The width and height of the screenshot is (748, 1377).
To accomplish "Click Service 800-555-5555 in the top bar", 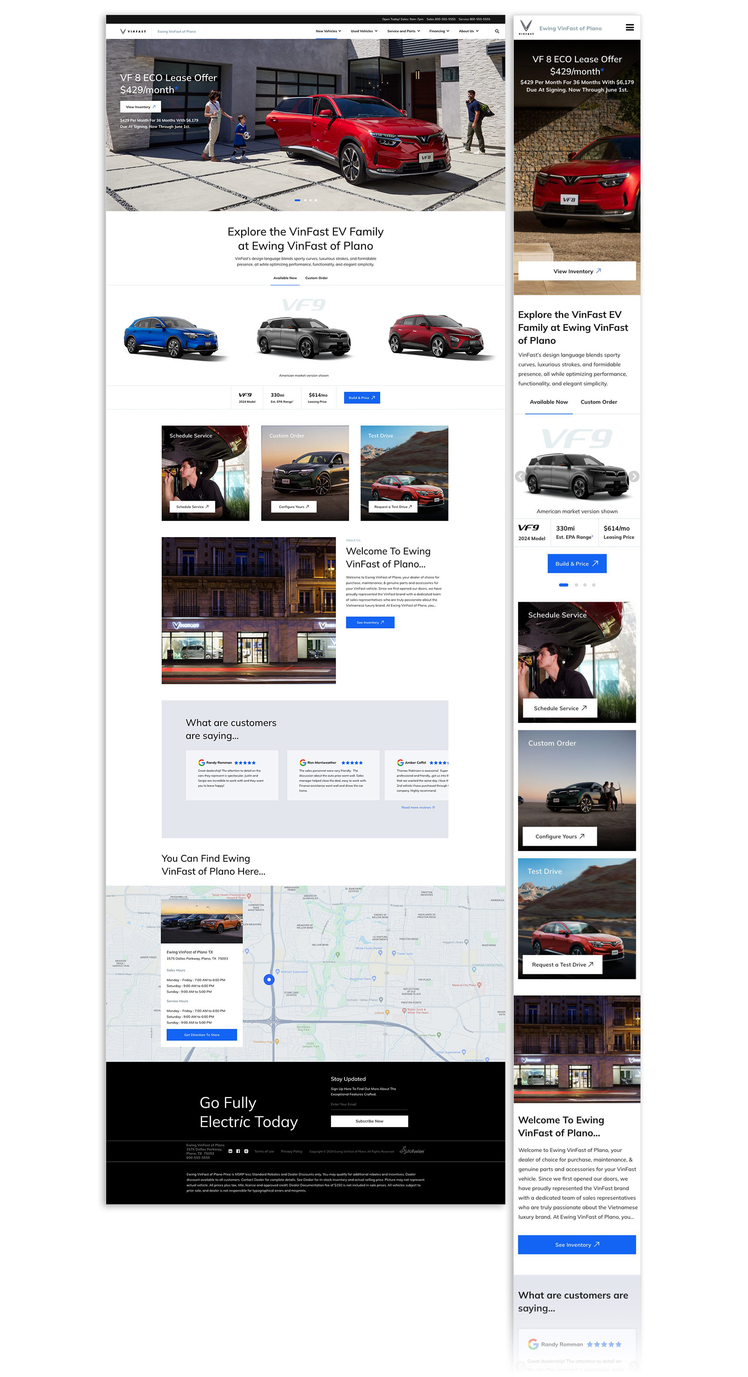I will click(x=474, y=19).
